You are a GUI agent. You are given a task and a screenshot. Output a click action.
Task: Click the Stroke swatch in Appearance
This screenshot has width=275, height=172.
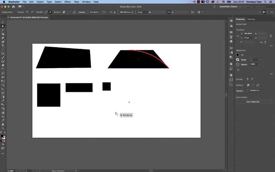point(238,60)
